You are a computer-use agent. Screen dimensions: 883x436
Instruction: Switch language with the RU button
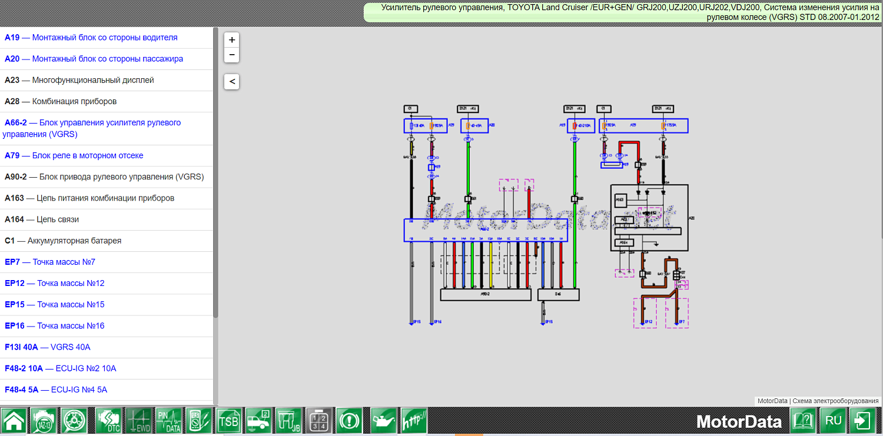[x=833, y=421]
